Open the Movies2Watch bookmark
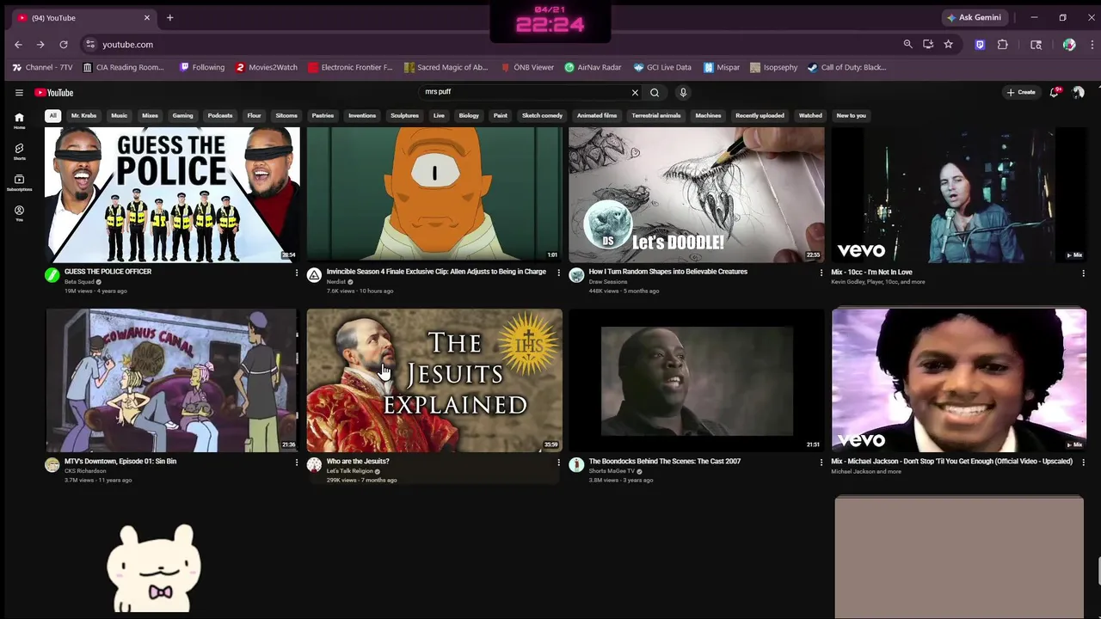 [x=267, y=67]
